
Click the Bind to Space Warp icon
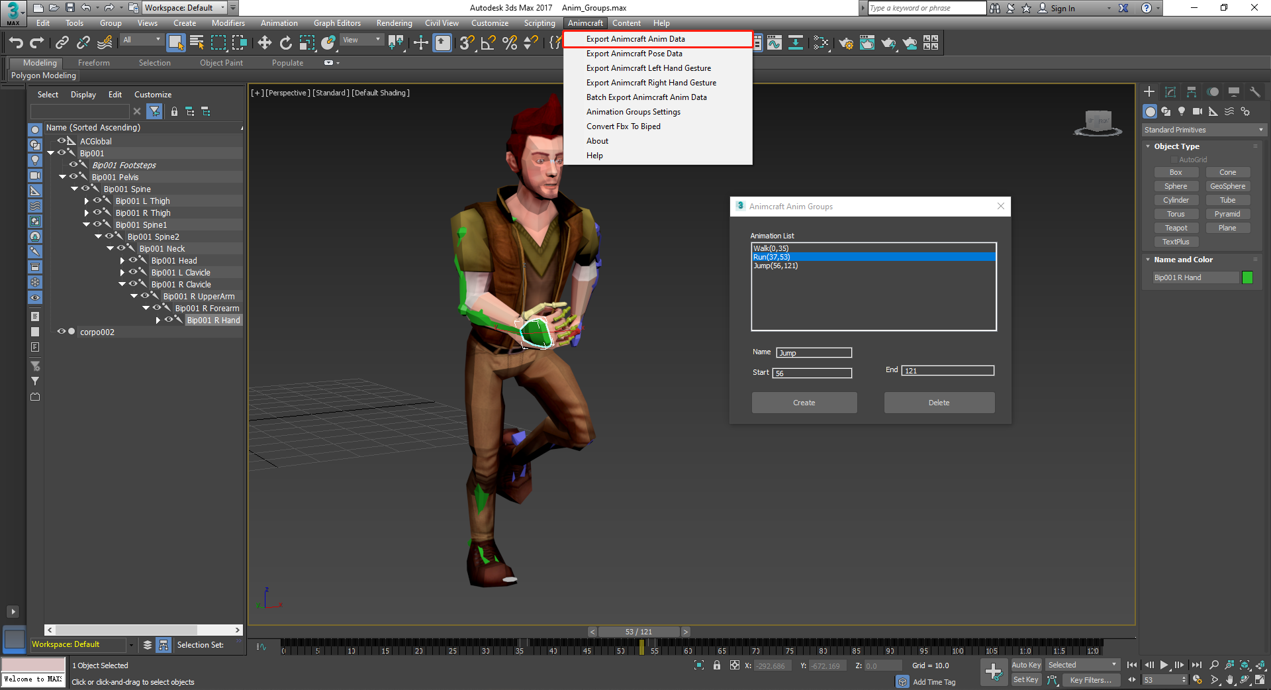coord(105,43)
